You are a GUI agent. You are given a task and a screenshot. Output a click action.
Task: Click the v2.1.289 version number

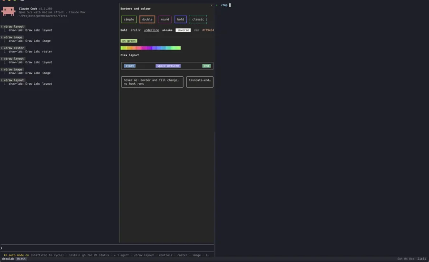pyautogui.click(x=45, y=9)
